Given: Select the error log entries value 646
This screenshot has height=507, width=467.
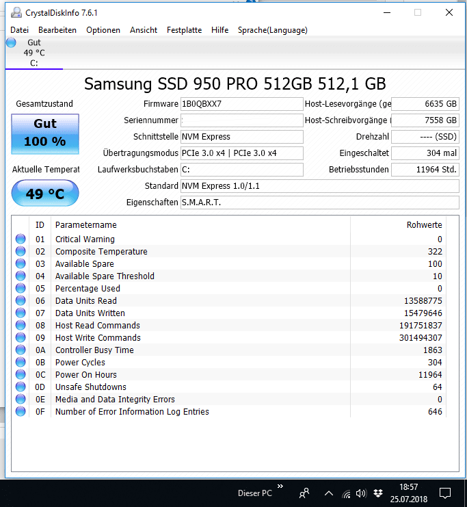Looking at the screenshot, I should (x=435, y=411).
